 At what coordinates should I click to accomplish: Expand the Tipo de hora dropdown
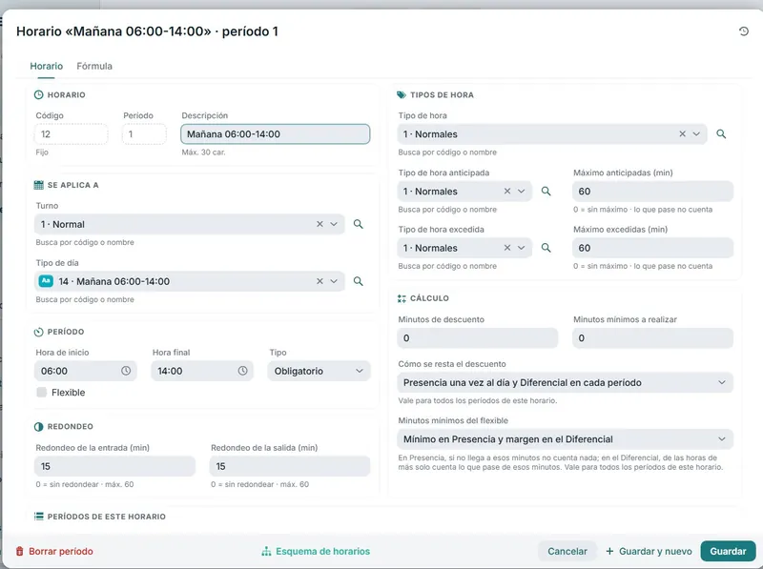click(696, 133)
